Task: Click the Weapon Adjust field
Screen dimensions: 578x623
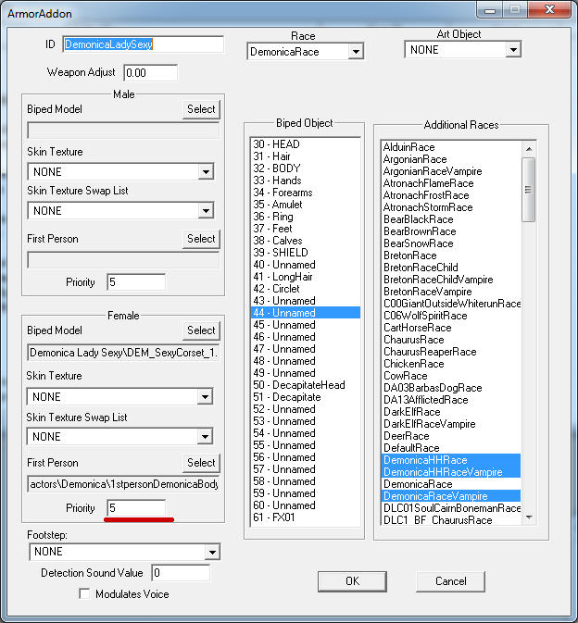Action: click(149, 72)
